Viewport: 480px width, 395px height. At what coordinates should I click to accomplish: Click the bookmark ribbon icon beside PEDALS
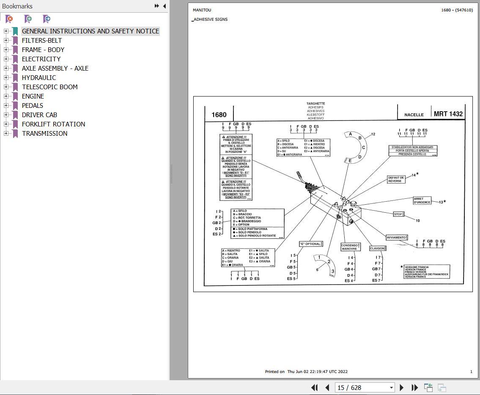pyautogui.click(x=15, y=106)
